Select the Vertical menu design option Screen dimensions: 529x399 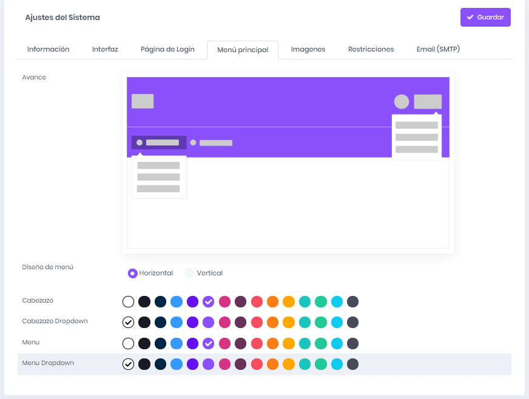[x=189, y=273]
